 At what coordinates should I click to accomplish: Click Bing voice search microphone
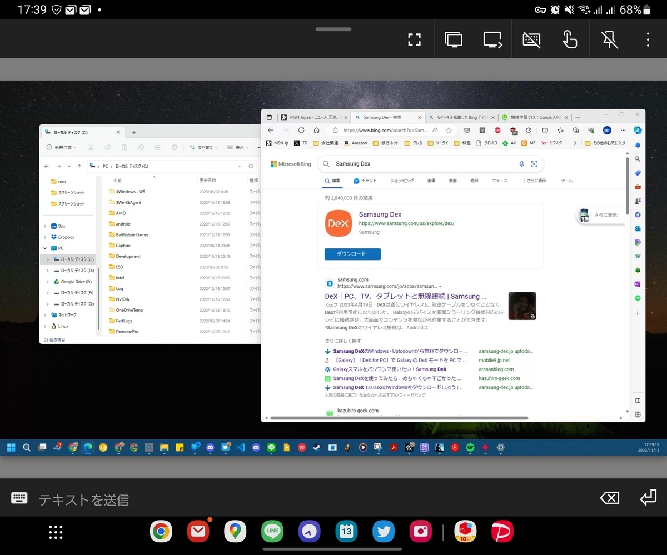click(x=521, y=164)
